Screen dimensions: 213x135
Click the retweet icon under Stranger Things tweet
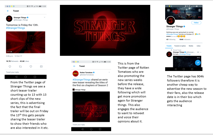tap(20, 67)
